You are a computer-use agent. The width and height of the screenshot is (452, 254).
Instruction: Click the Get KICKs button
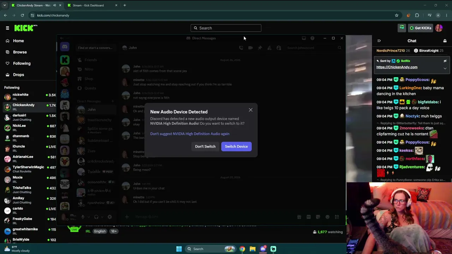click(420, 28)
